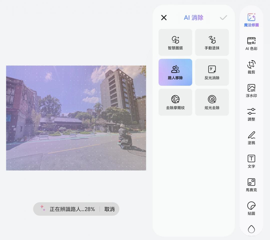Open the droplet blur tool icon
The image size is (270, 240).
point(251,229)
